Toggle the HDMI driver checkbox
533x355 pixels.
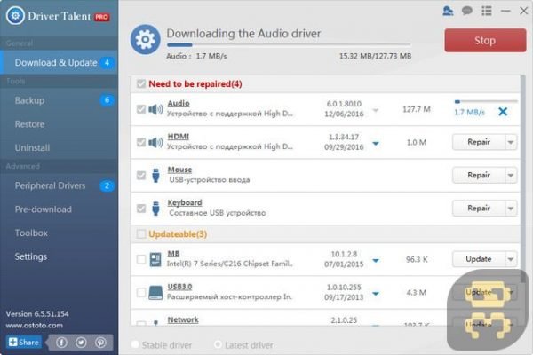(141, 142)
